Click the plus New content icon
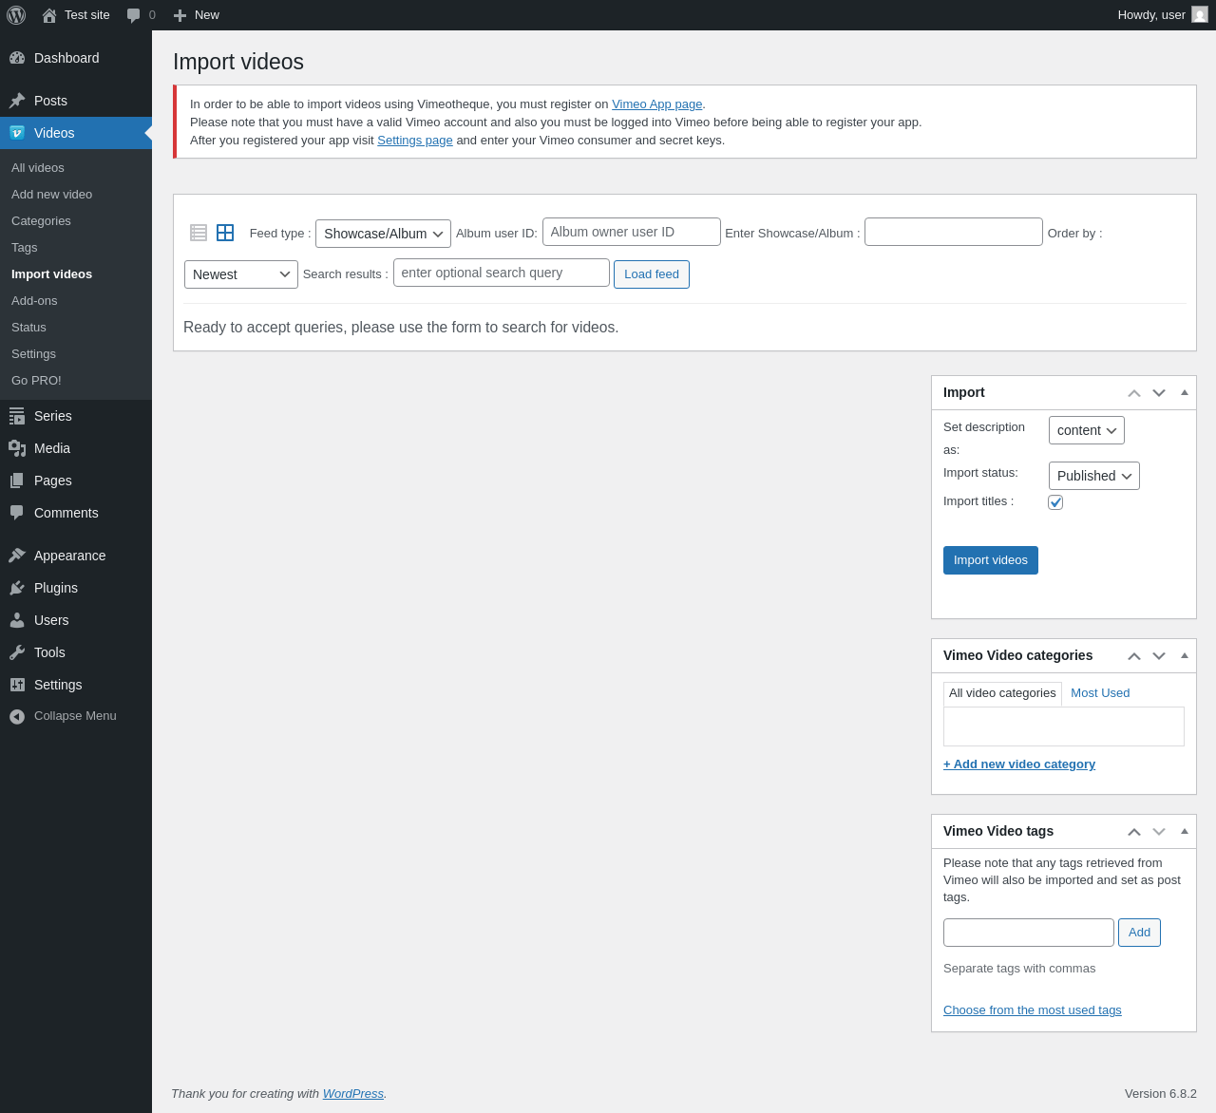 180,15
